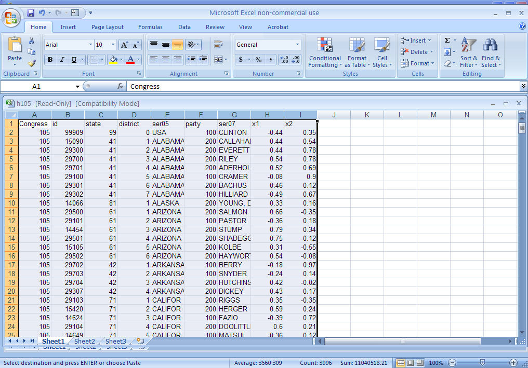The height and width of the screenshot is (368, 528).
Task: Switch to the Sheet2 worksheet tab
Action: 84,341
